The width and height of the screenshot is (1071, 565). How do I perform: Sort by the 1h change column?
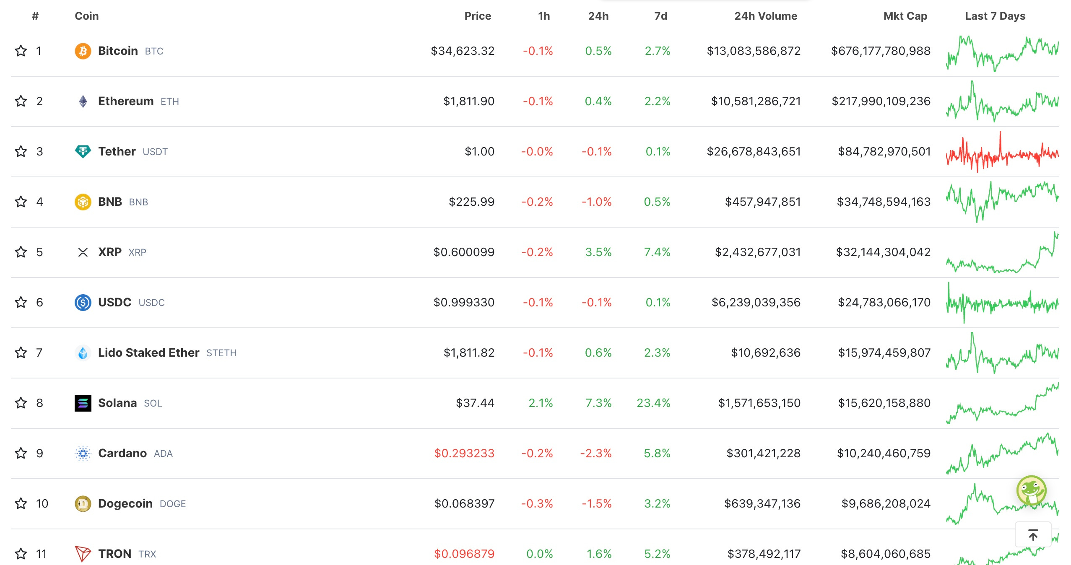click(x=544, y=16)
